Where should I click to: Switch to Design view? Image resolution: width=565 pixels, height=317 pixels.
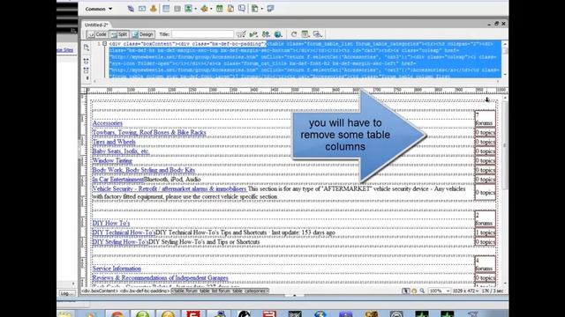(x=143, y=34)
